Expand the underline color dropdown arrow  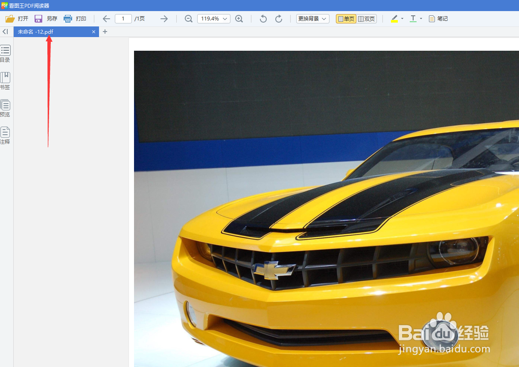pos(421,19)
